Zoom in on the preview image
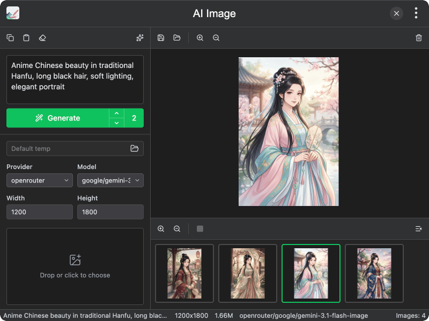Screen dimensions: 429x321 click(200, 37)
